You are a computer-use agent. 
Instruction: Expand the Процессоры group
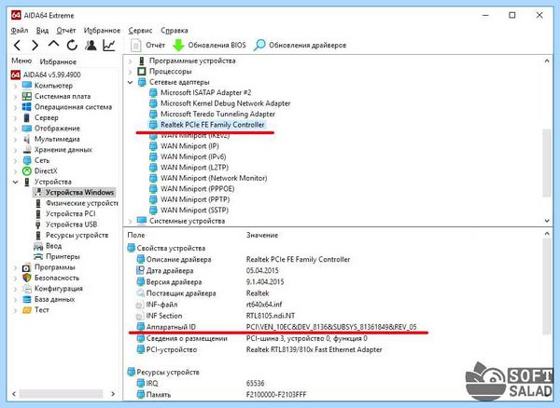click(x=131, y=72)
